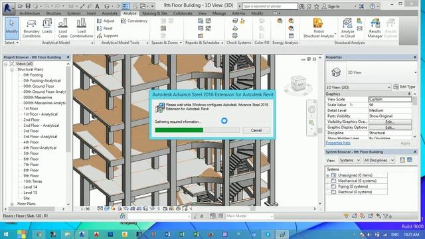
Task: Open the 3D View type selector dropdown
Action: (415, 72)
